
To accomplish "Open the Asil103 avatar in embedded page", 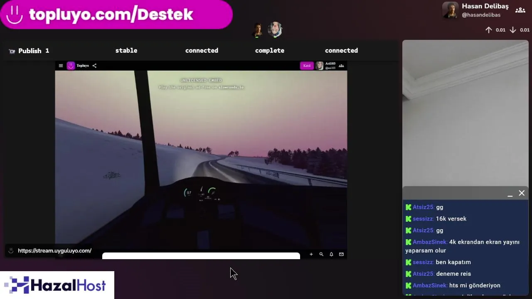I will (x=320, y=66).
